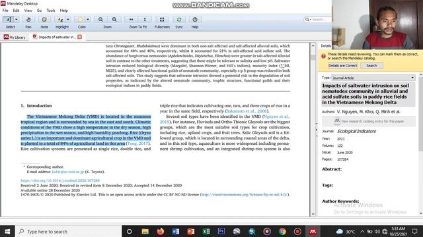The image size is (423, 237).
Task: Click the taskbar Type here to search box
Action: [x=69, y=231]
